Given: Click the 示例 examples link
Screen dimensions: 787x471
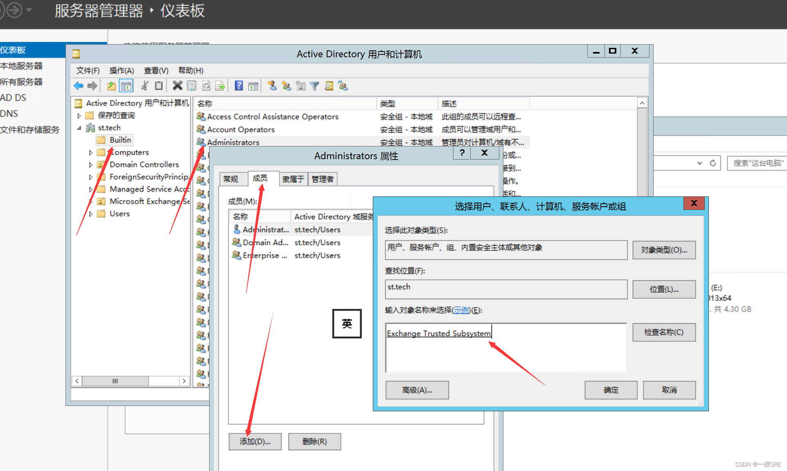Looking at the screenshot, I should click(x=461, y=310).
